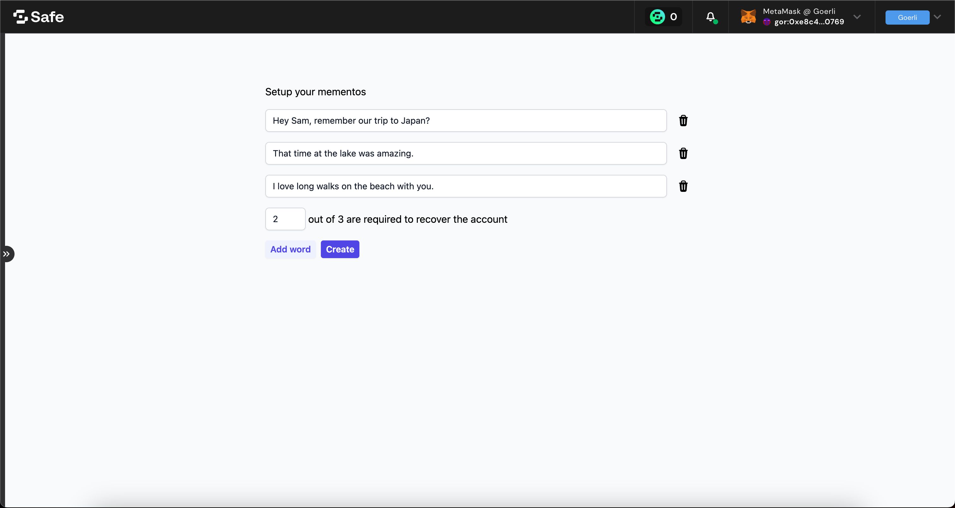
Task: Focus the "That time at the lake" field
Action: [465, 153]
